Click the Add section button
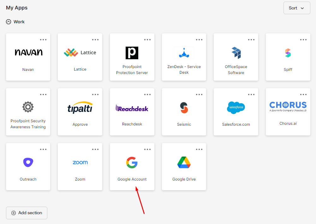The image size is (316, 224). [x=27, y=213]
